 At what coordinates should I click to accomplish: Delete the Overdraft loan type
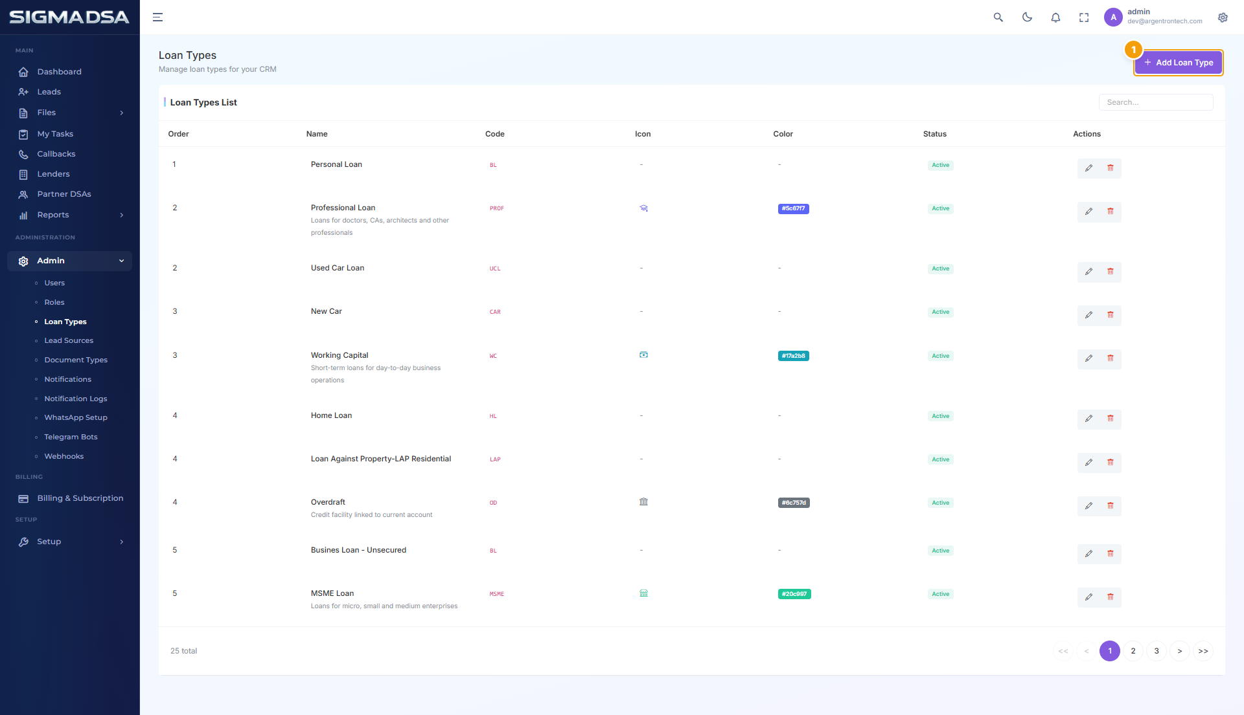point(1111,506)
